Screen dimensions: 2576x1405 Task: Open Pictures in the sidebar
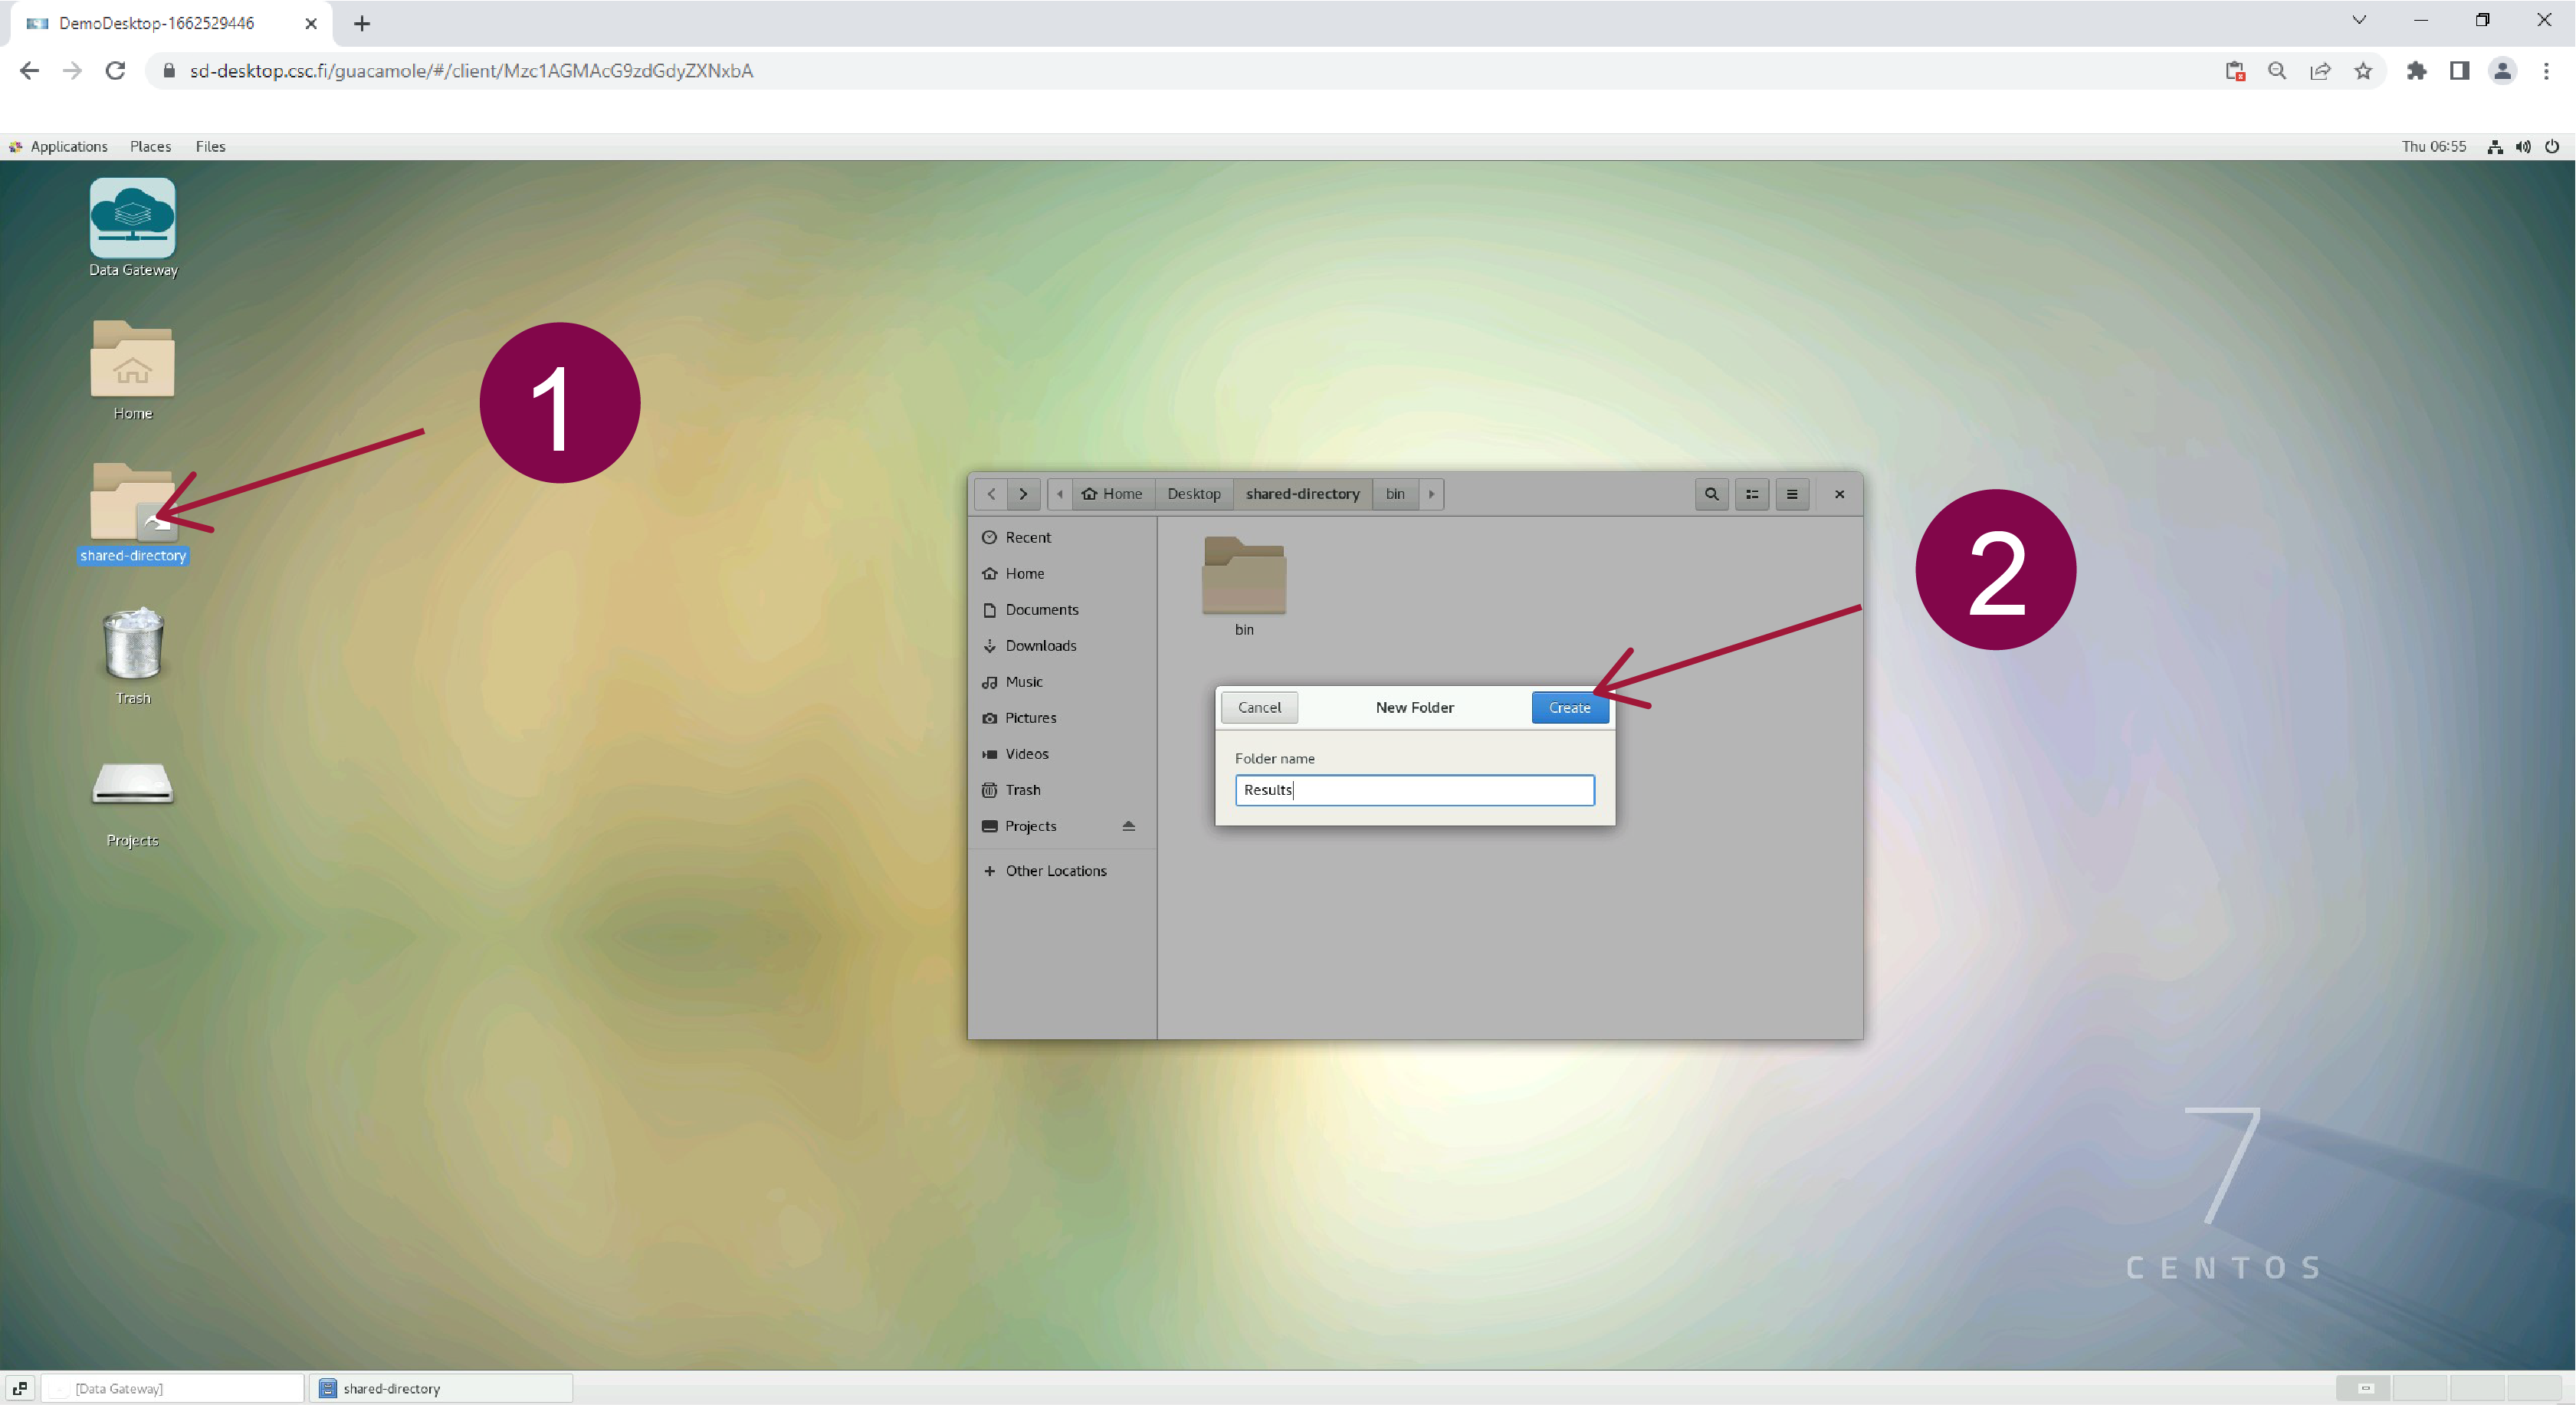1062,717
